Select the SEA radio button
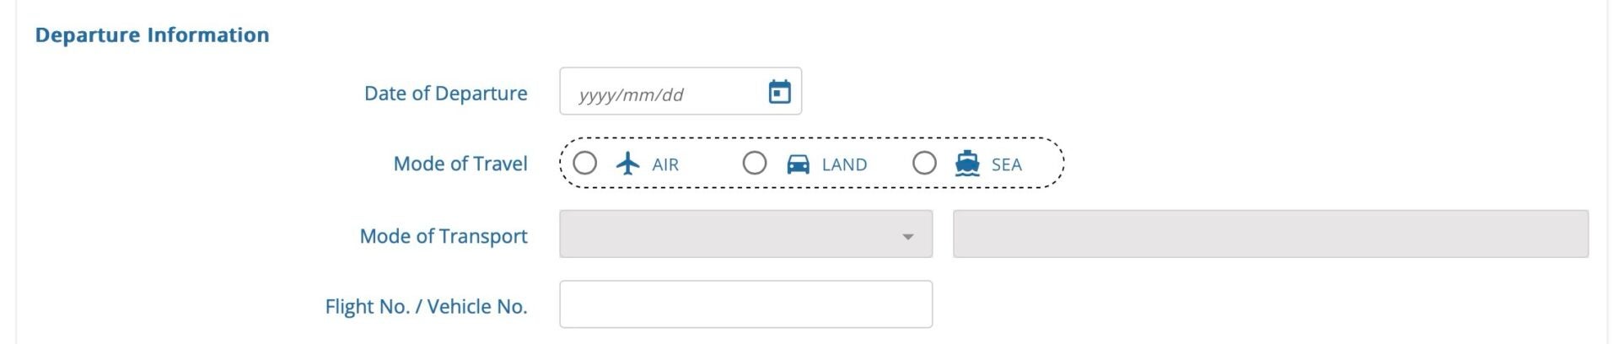Image resolution: width=1619 pixels, height=344 pixels. click(924, 163)
